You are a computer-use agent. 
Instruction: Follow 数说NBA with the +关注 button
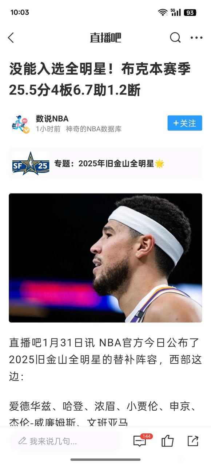[185, 123]
